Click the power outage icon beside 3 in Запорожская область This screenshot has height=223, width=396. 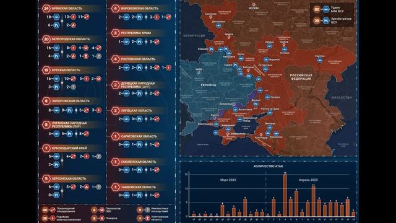[x=99, y=110]
